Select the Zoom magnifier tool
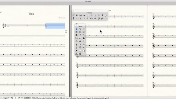The width and height of the screenshot is (176, 99). [x=80, y=29]
